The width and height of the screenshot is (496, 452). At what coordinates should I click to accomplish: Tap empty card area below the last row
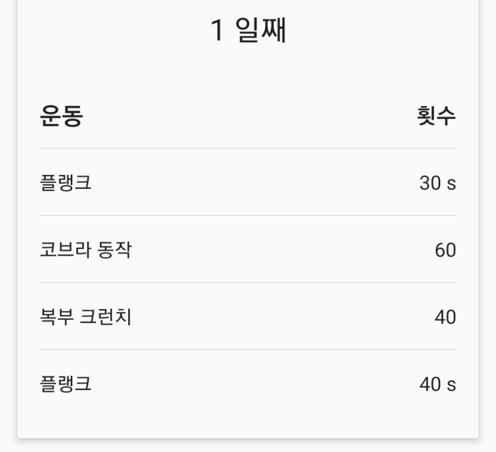tap(248, 425)
